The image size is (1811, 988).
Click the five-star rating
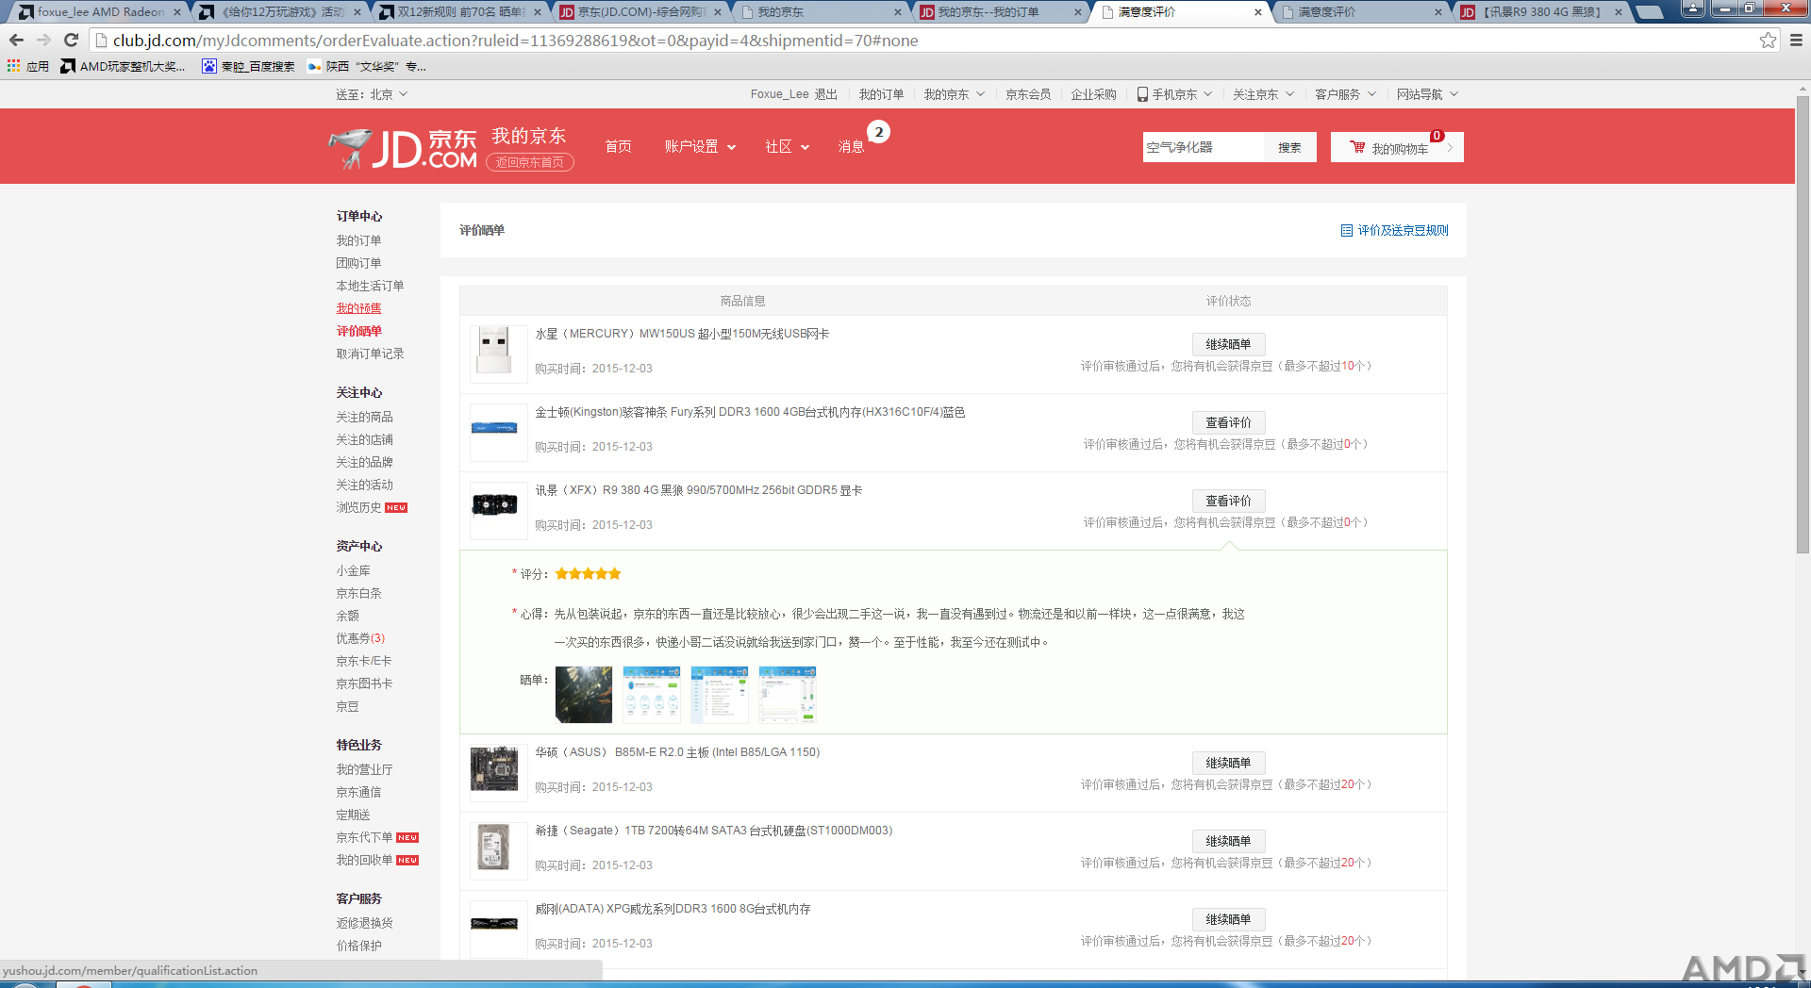coord(588,573)
